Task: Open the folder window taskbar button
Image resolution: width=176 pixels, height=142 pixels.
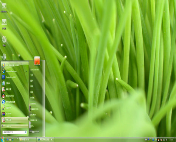Action: [x=28, y=140]
